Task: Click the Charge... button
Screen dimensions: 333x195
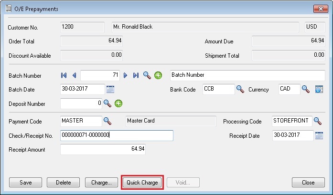Action: [101, 183]
